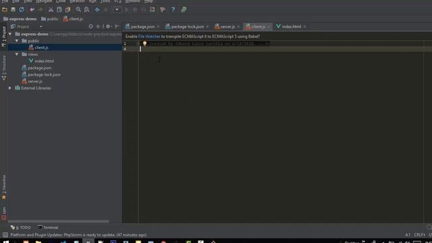Click the red round taskbar icon
432x243 pixels.
(163, 242)
